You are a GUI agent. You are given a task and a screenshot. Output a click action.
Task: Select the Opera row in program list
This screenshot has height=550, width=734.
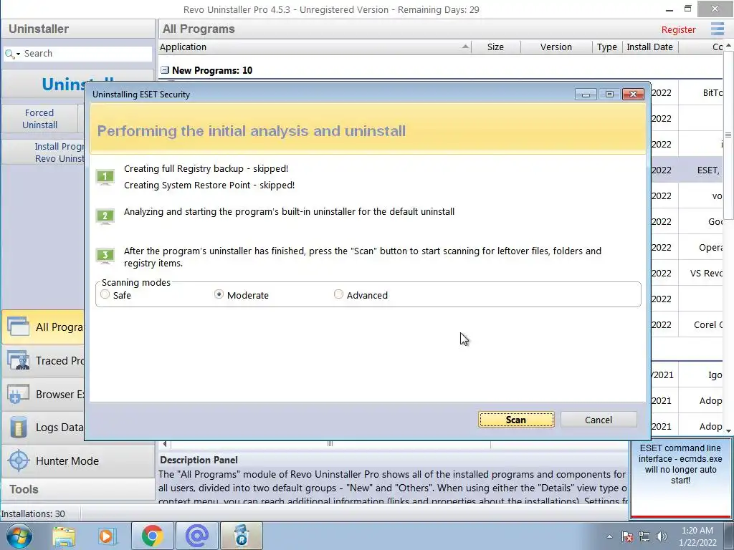[686, 247]
